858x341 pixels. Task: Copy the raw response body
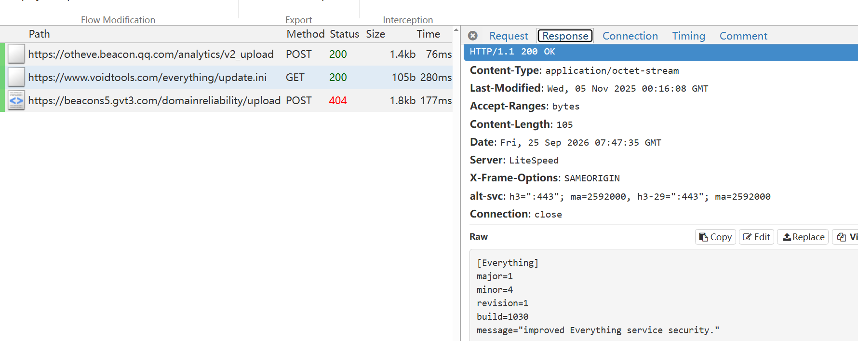point(715,237)
